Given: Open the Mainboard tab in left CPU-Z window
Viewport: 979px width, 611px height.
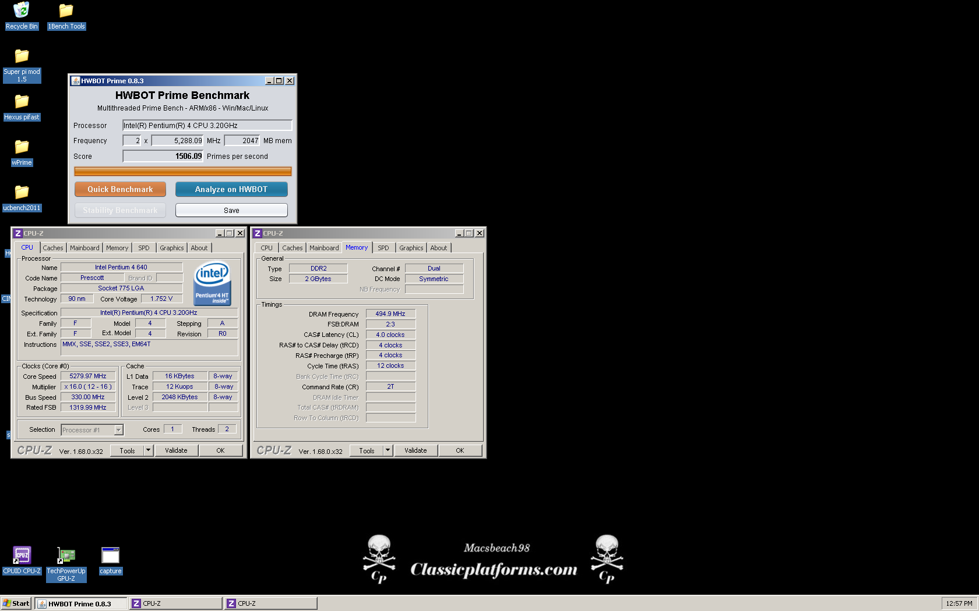Looking at the screenshot, I should point(84,248).
